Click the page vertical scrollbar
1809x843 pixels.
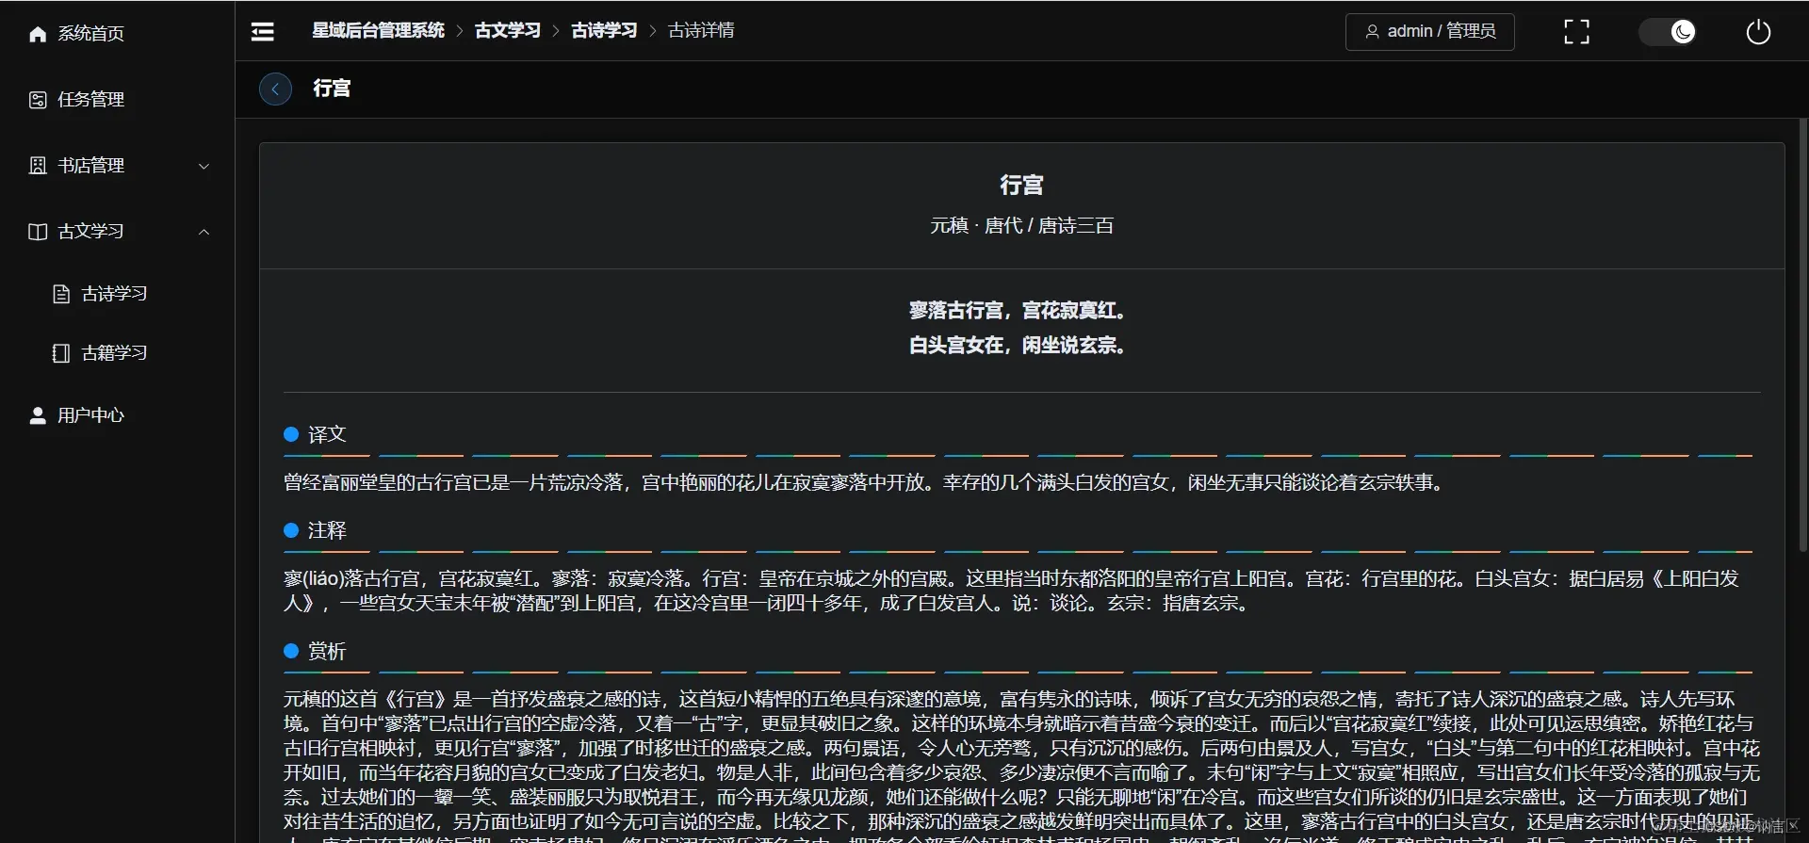pyautogui.click(x=1802, y=334)
